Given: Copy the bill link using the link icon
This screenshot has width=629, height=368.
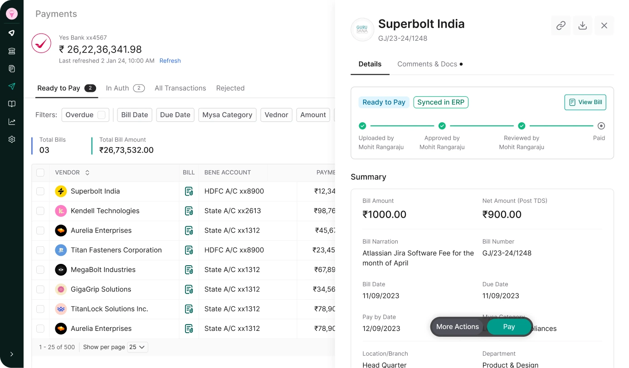Looking at the screenshot, I should 561,26.
